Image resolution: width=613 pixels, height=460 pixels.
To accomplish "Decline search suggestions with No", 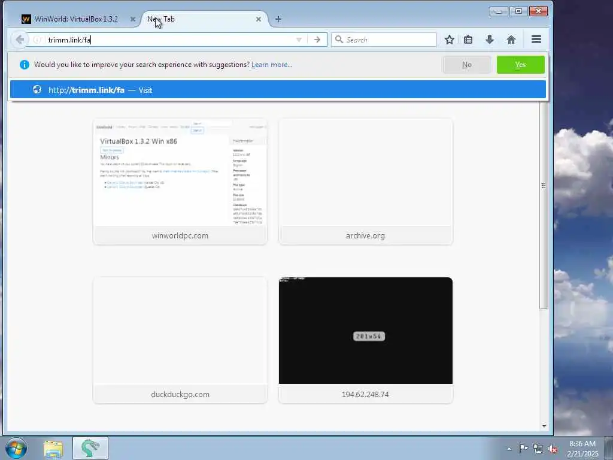I will pos(467,65).
